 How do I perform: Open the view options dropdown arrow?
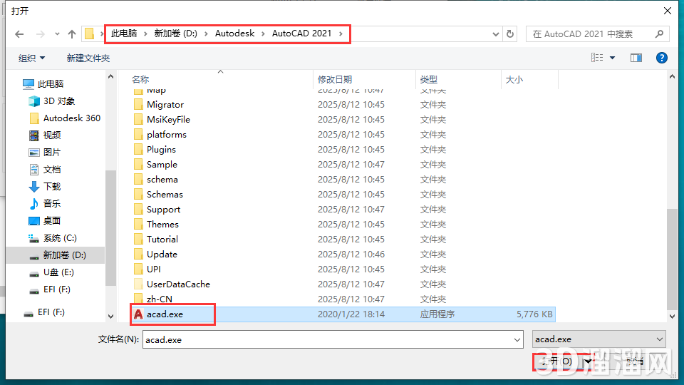pos(613,58)
